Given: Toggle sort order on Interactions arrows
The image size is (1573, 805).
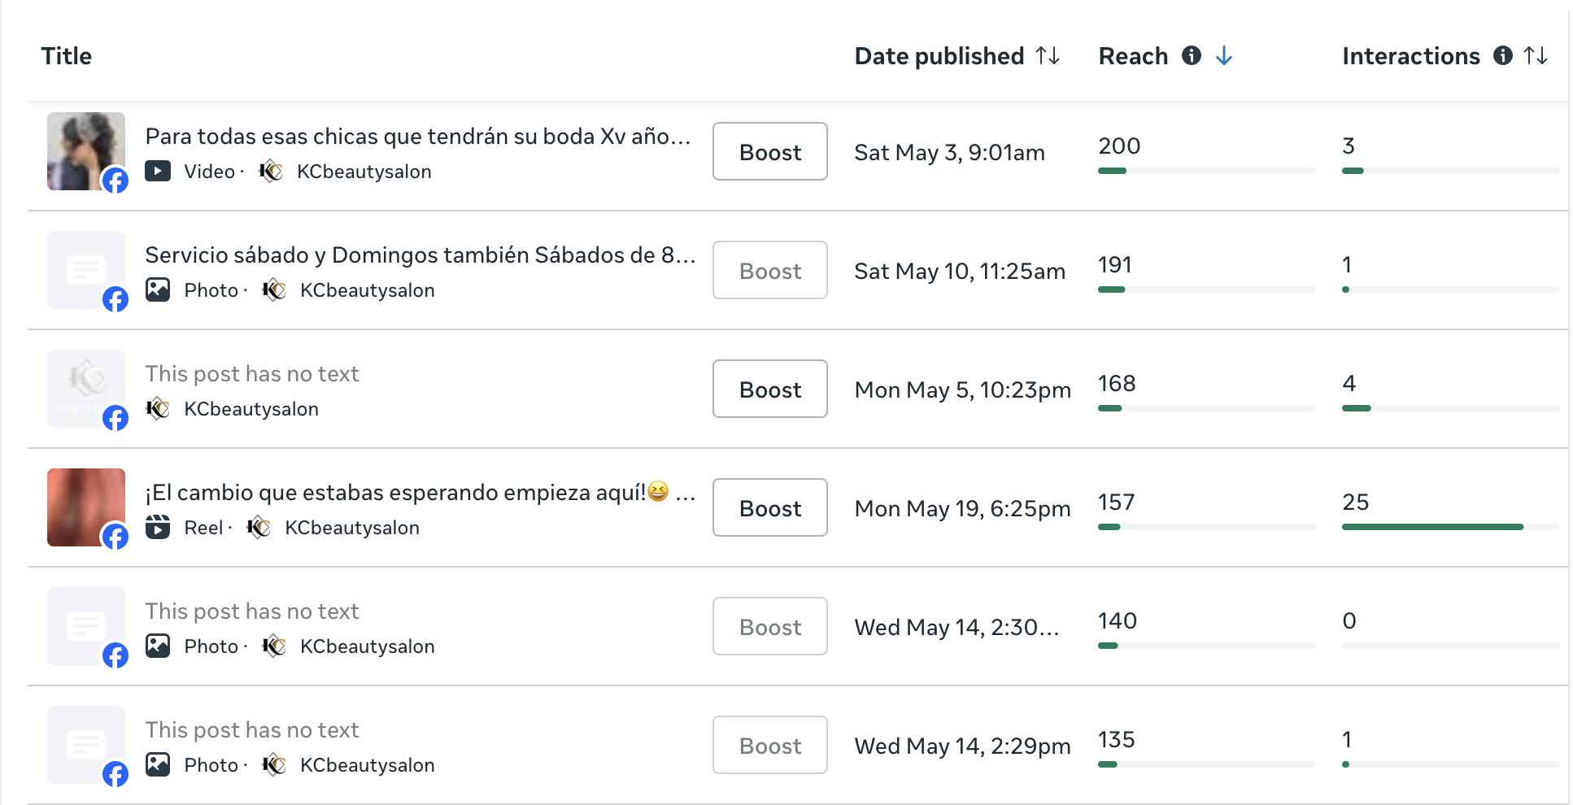Looking at the screenshot, I should coord(1536,56).
